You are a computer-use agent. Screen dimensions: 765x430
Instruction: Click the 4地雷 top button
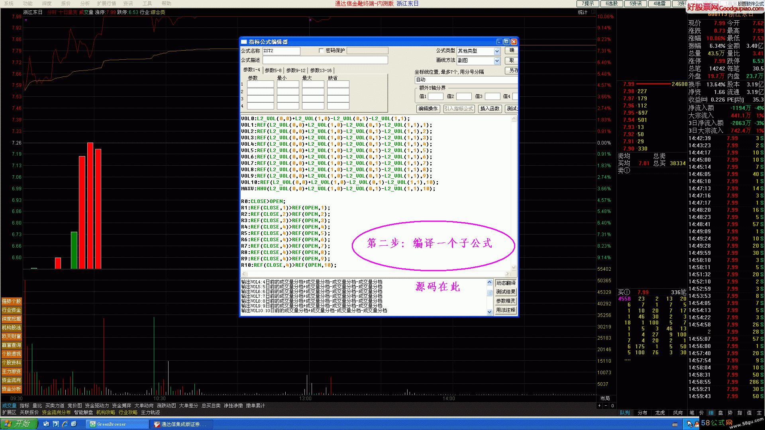pos(659,4)
